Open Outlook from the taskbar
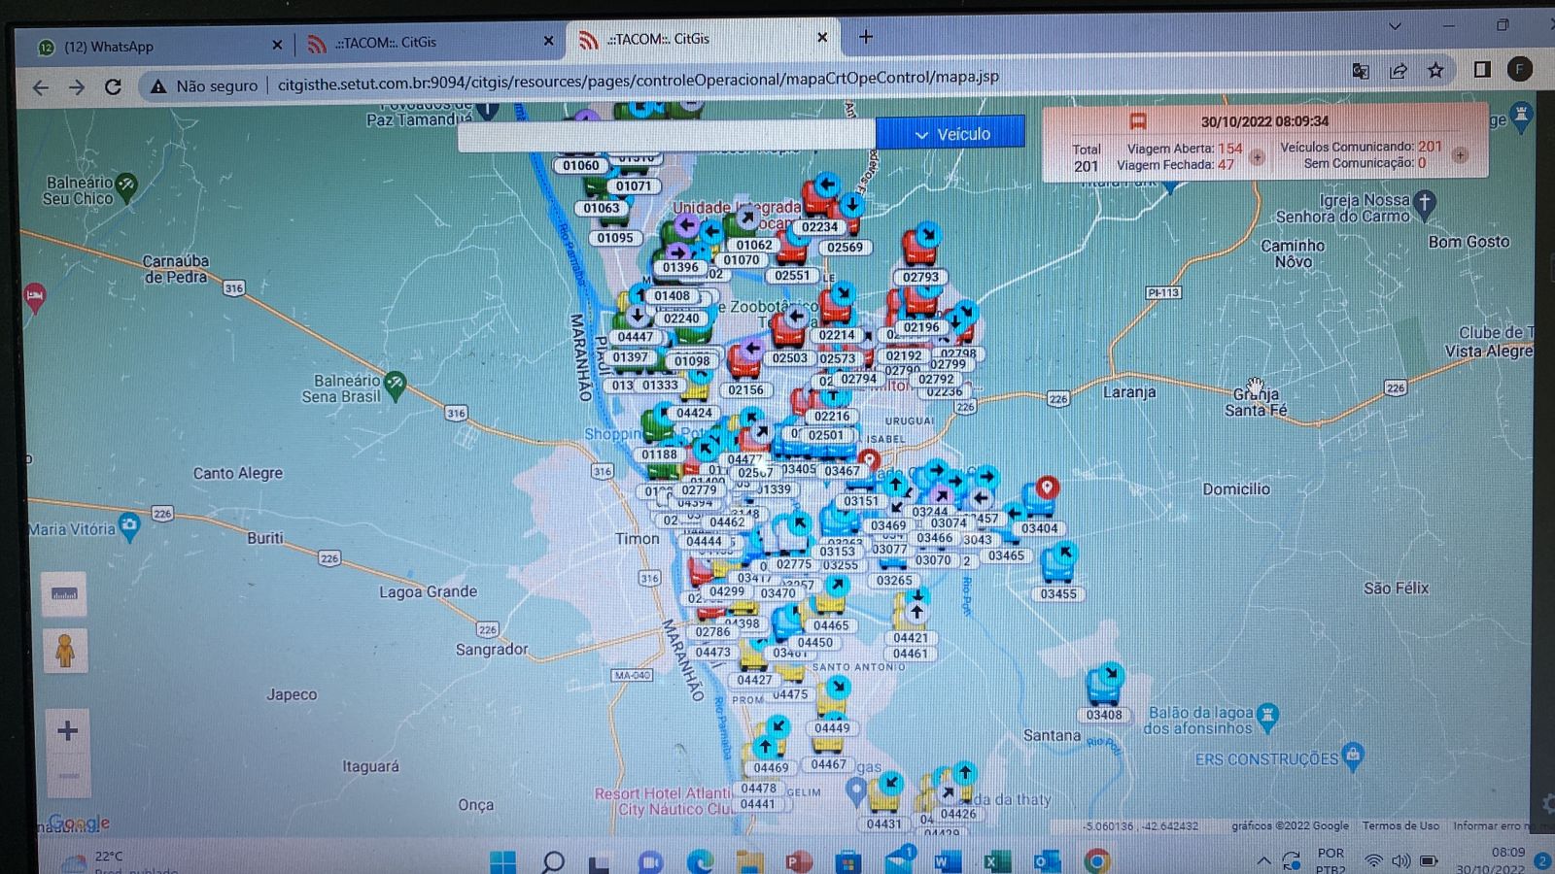Image resolution: width=1555 pixels, height=874 pixels. (1046, 861)
